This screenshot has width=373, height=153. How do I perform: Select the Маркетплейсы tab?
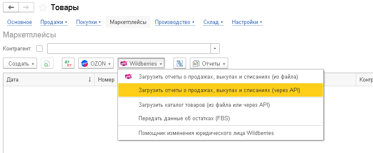(x=128, y=22)
